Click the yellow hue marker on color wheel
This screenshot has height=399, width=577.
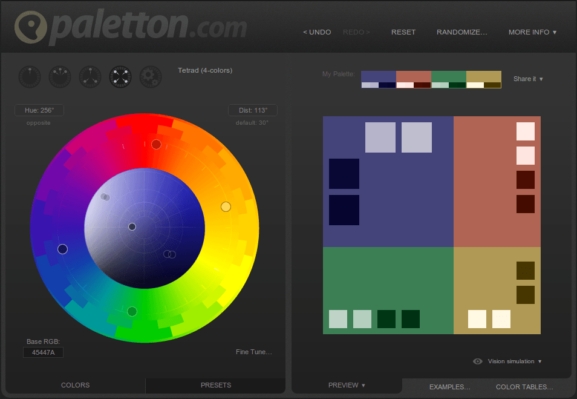226,206
